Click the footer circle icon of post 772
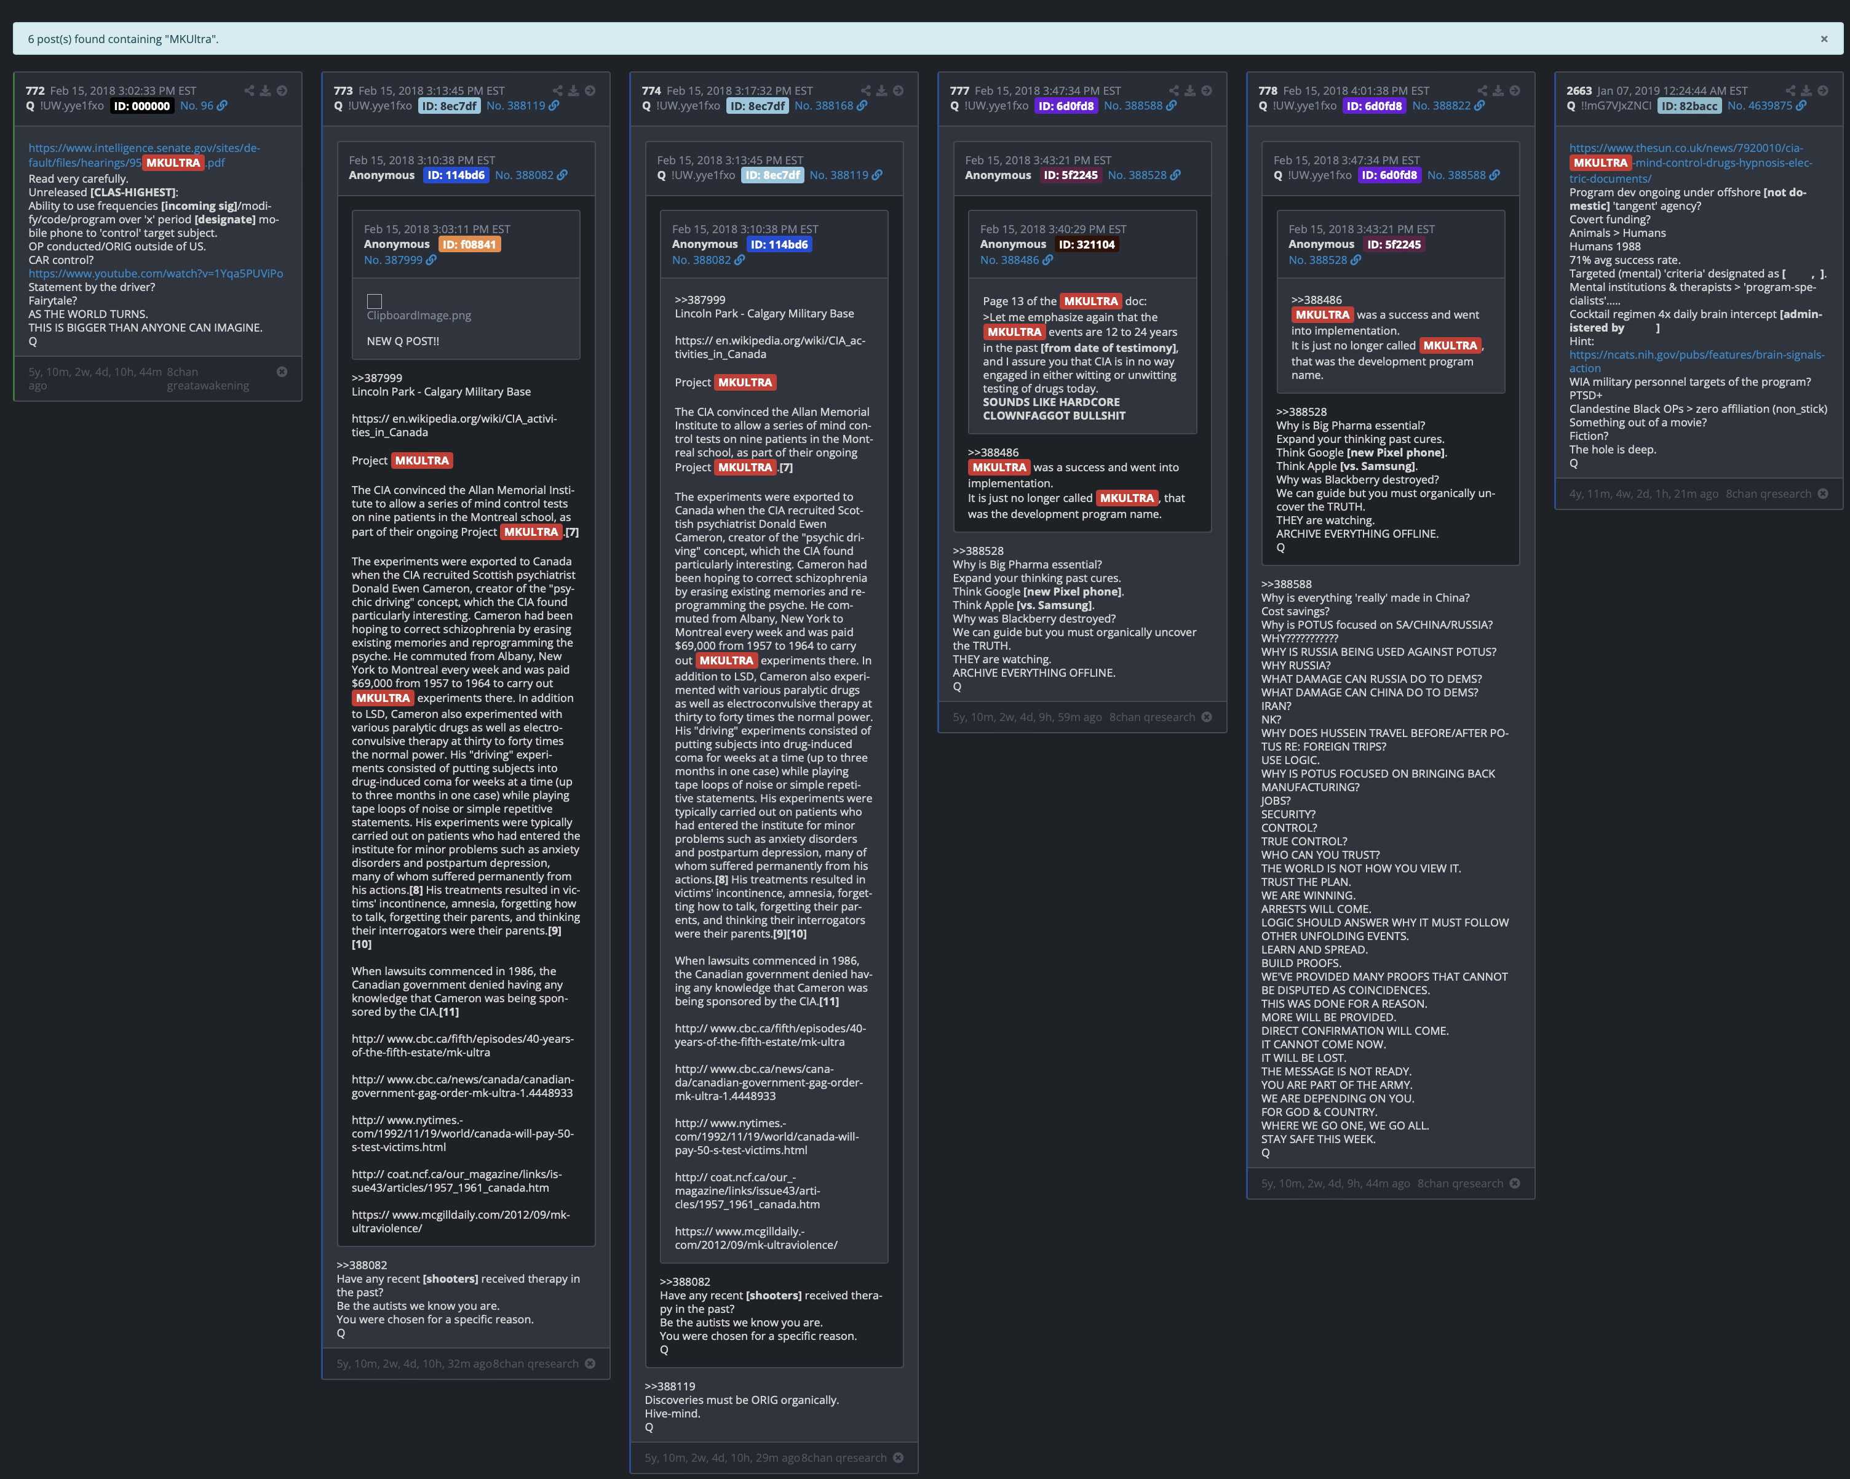 [282, 372]
